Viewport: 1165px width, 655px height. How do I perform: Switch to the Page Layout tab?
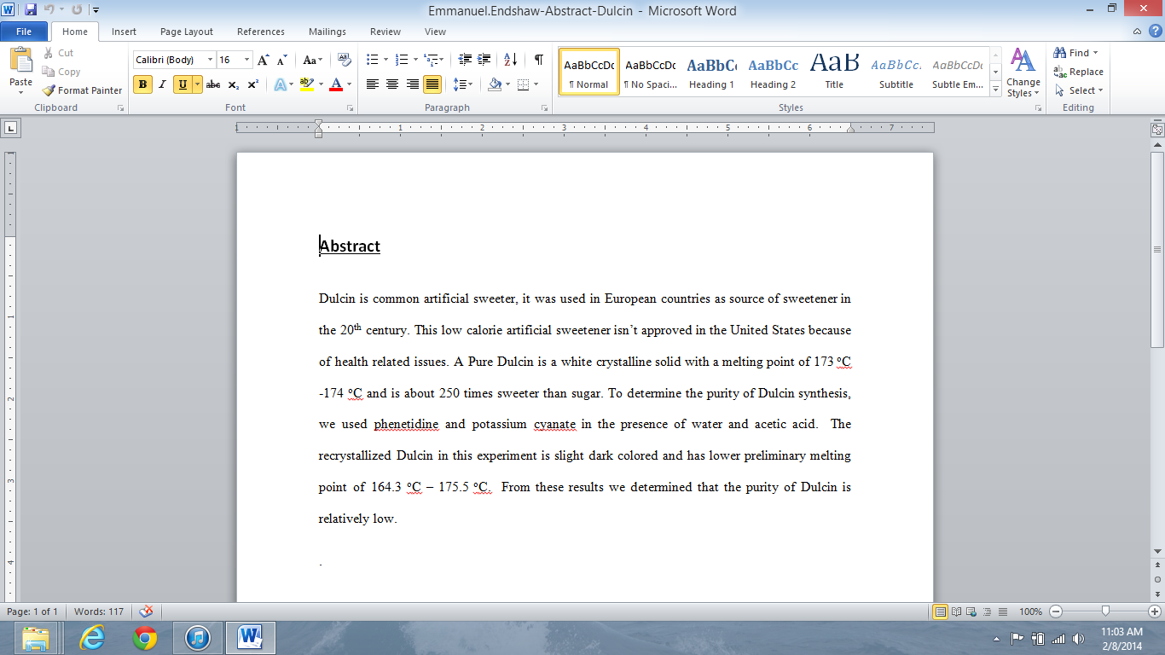(187, 32)
